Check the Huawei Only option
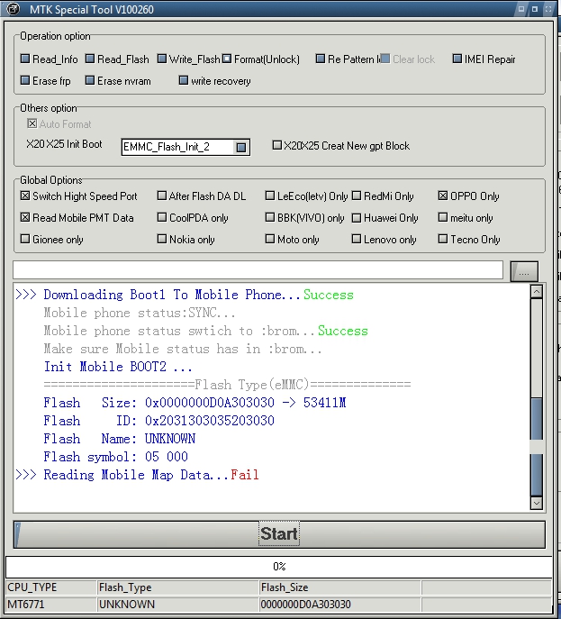The image size is (561, 619). point(357,217)
